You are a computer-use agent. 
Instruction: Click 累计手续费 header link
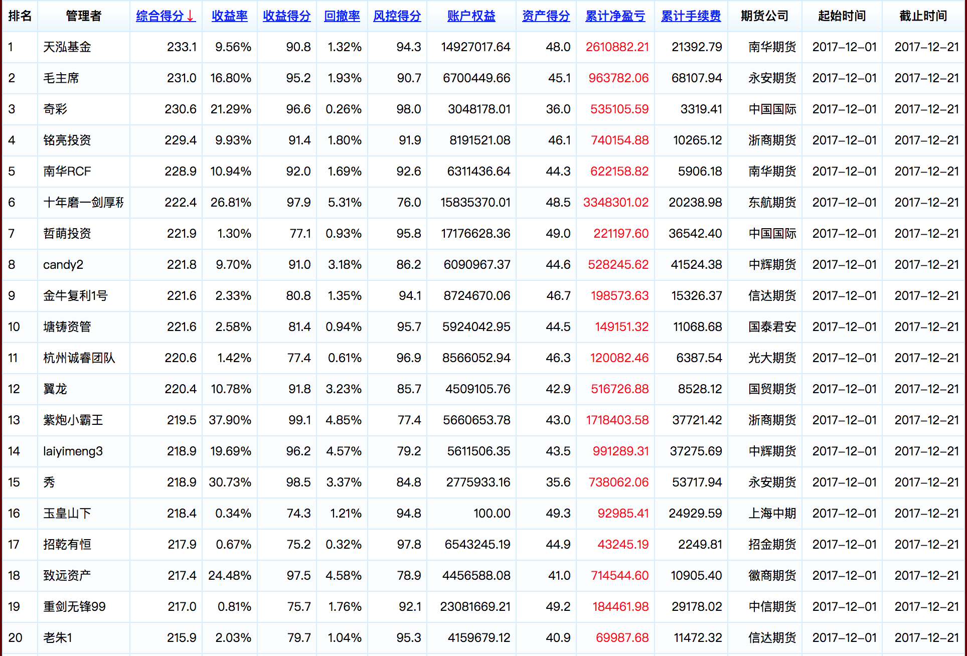tap(691, 16)
